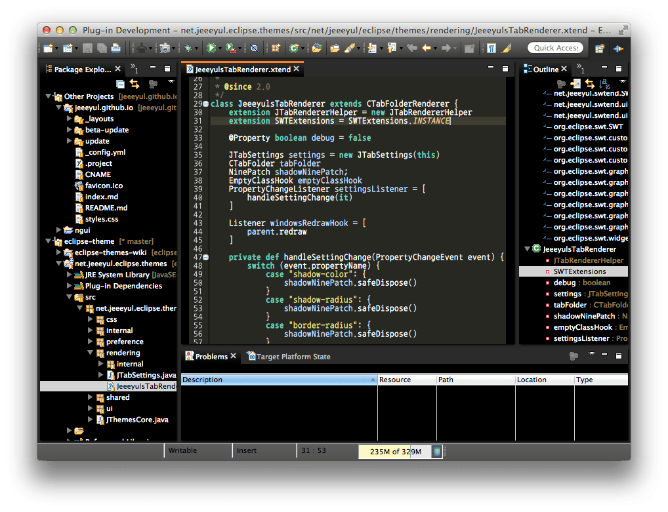This screenshot has width=668, height=512.
Task: Click Link with Editor in Package Explorer
Action: click(x=135, y=84)
